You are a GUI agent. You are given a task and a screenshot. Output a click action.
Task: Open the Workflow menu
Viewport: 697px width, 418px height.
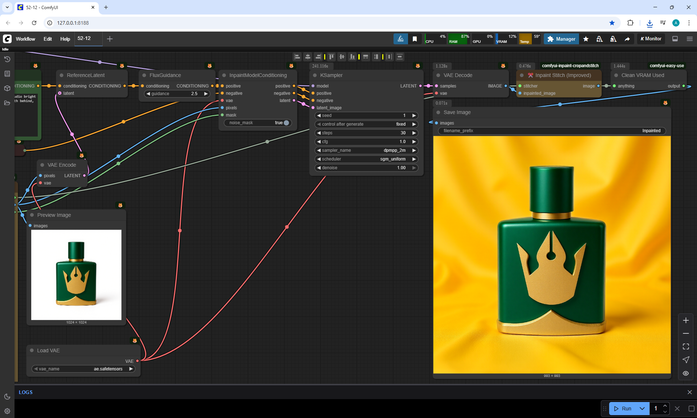pyautogui.click(x=25, y=39)
